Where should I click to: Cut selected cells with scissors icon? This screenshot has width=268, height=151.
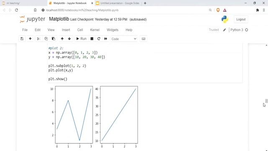[x=39, y=39]
